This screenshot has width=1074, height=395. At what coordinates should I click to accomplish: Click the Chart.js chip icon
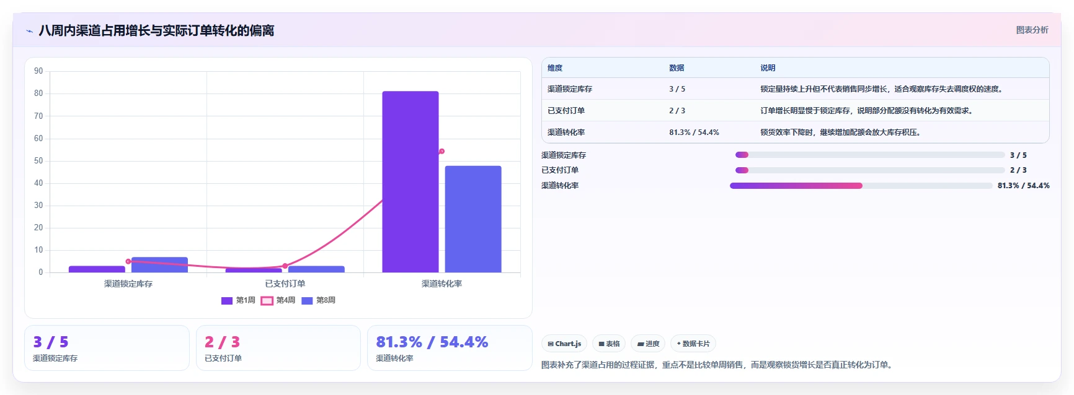(551, 344)
